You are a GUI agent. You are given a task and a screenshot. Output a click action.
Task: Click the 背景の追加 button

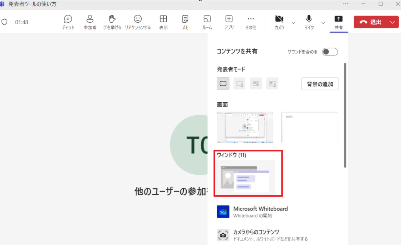point(320,84)
